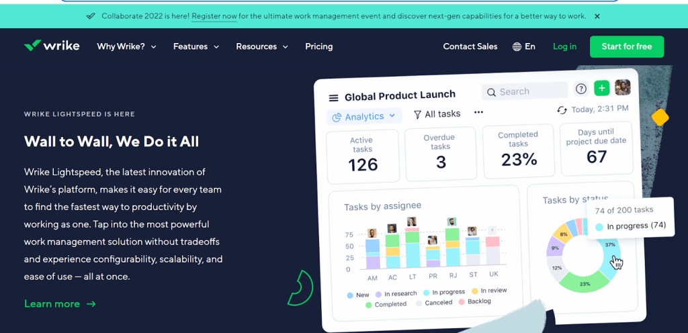This screenshot has height=333, width=688.
Task: Click the Wrike logo
Action: click(x=52, y=46)
